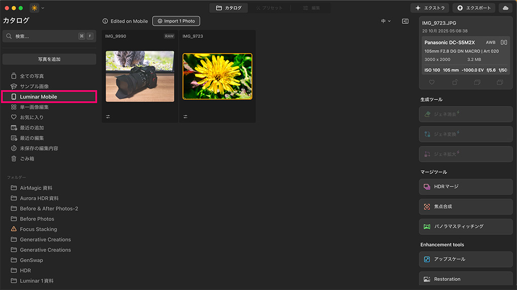Select the IMG_9990 camera thumbnail

140,76
